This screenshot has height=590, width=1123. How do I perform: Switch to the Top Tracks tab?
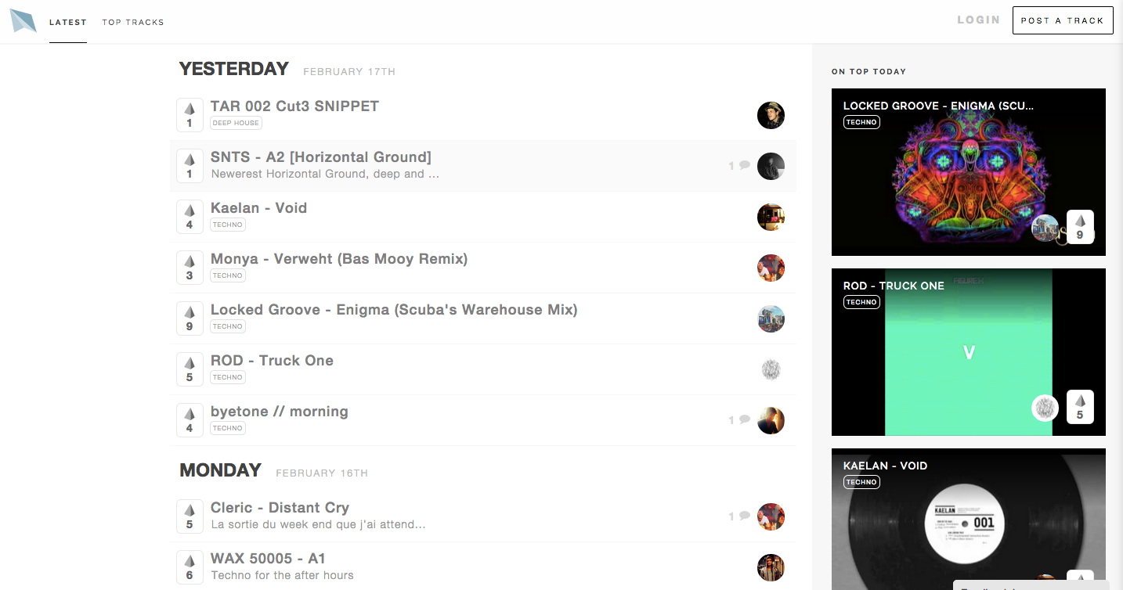pyautogui.click(x=133, y=22)
